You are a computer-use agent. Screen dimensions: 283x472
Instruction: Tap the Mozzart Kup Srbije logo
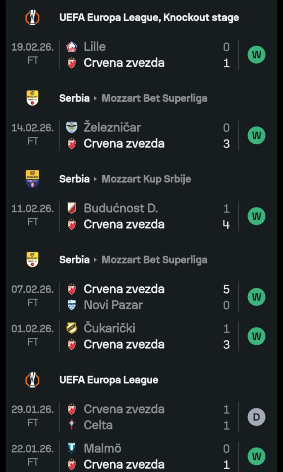32,179
